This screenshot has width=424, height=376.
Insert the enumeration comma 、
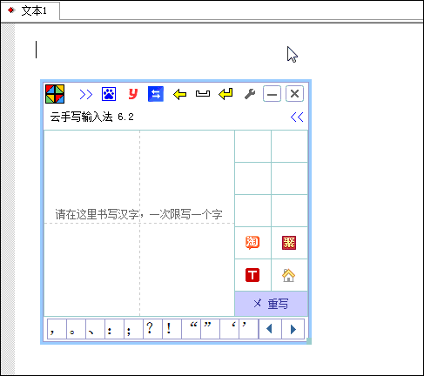pos(95,329)
